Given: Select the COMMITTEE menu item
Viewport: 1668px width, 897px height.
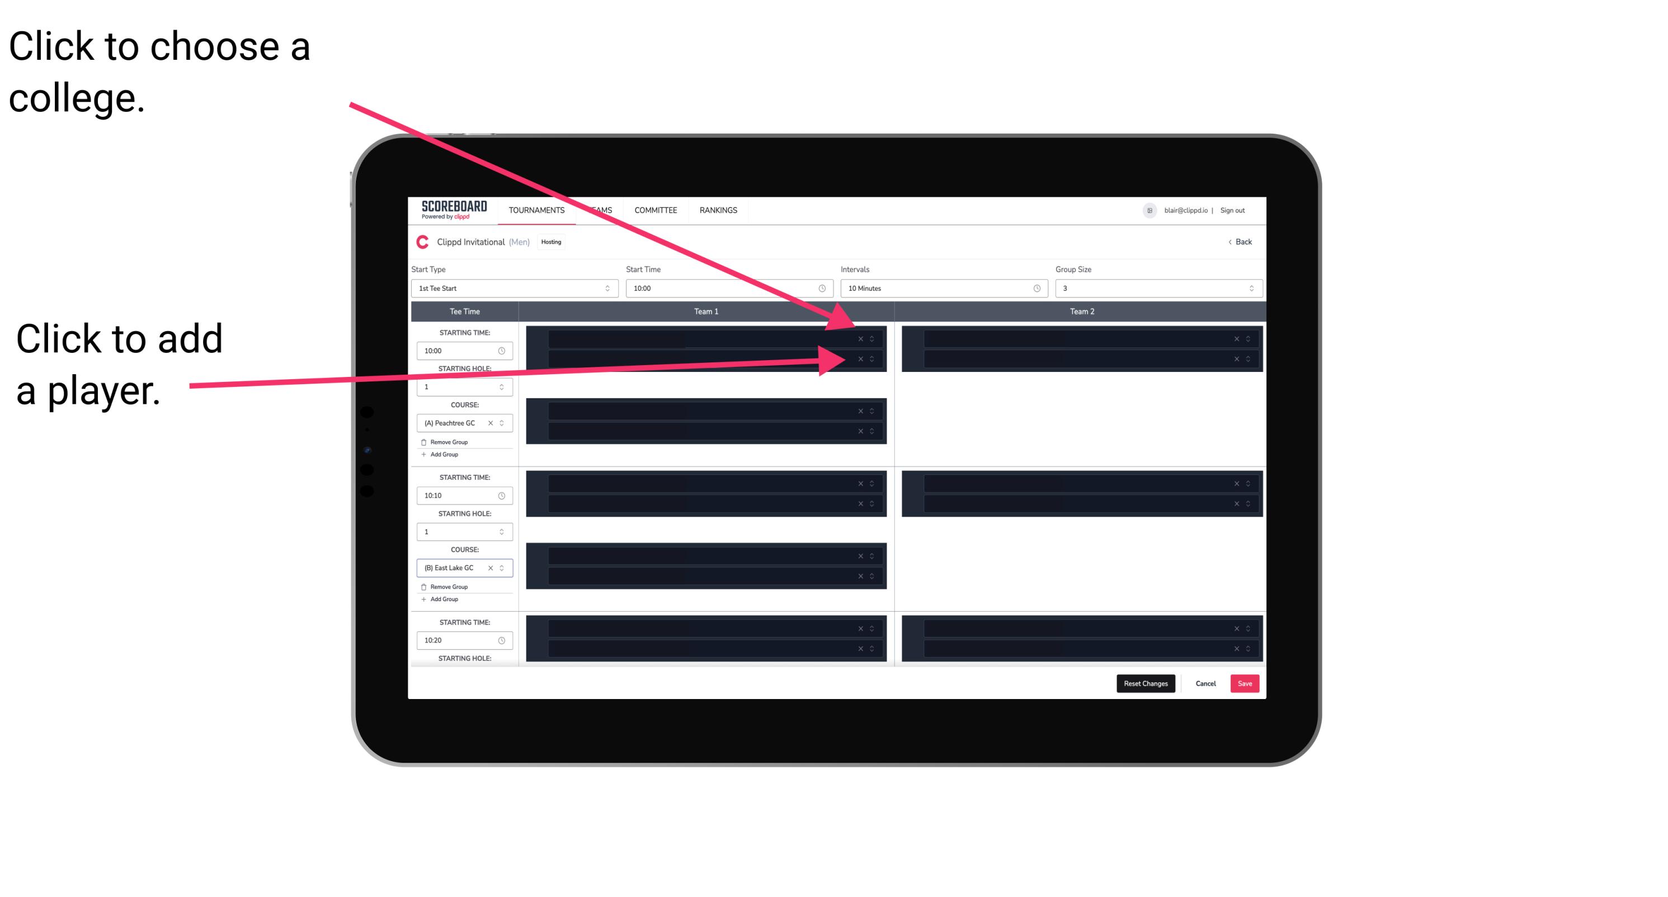Looking at the screenshot, I should (655, 211).
